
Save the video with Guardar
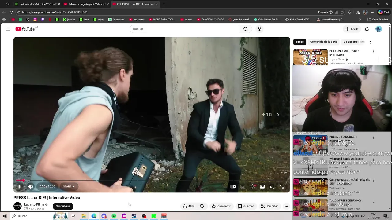[x=246, y=206]
